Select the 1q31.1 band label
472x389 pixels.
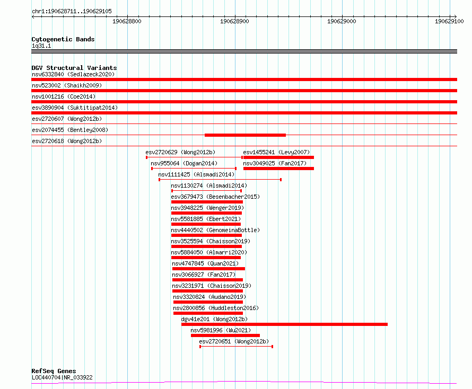(x=41, y=46)
